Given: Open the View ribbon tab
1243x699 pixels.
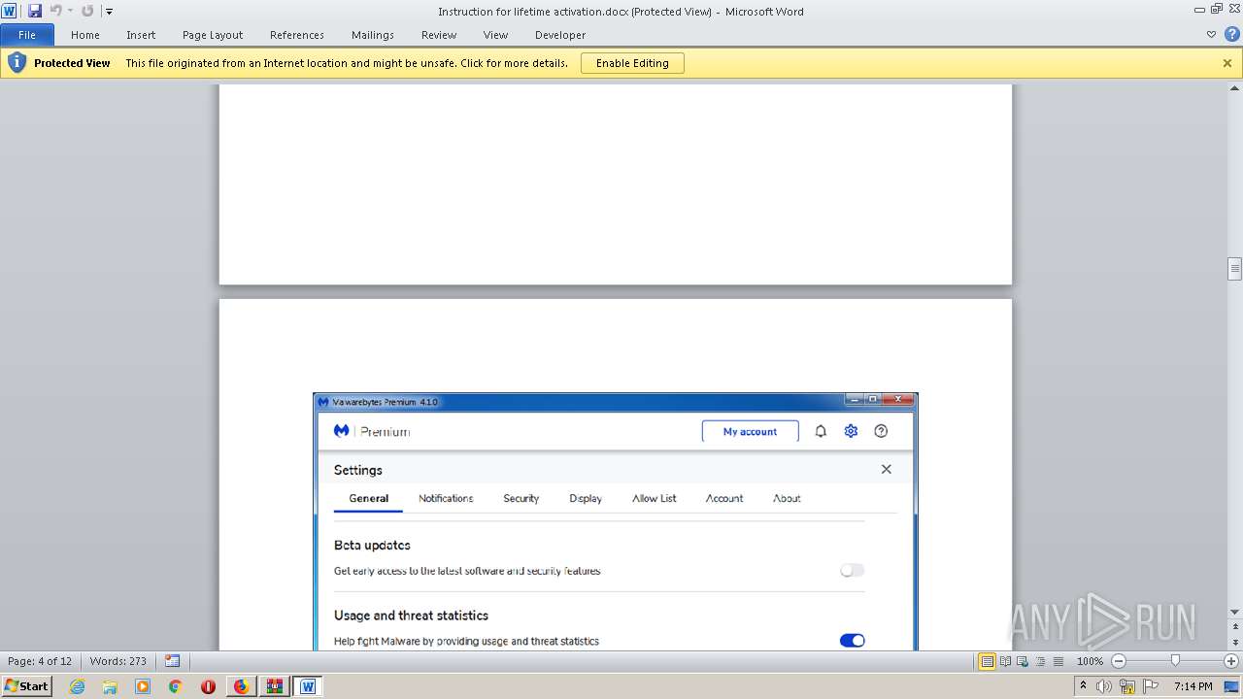Looking at the screenshot, I should [x=496, y=35].
